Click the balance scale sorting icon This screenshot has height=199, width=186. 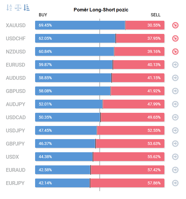(18, 8)
